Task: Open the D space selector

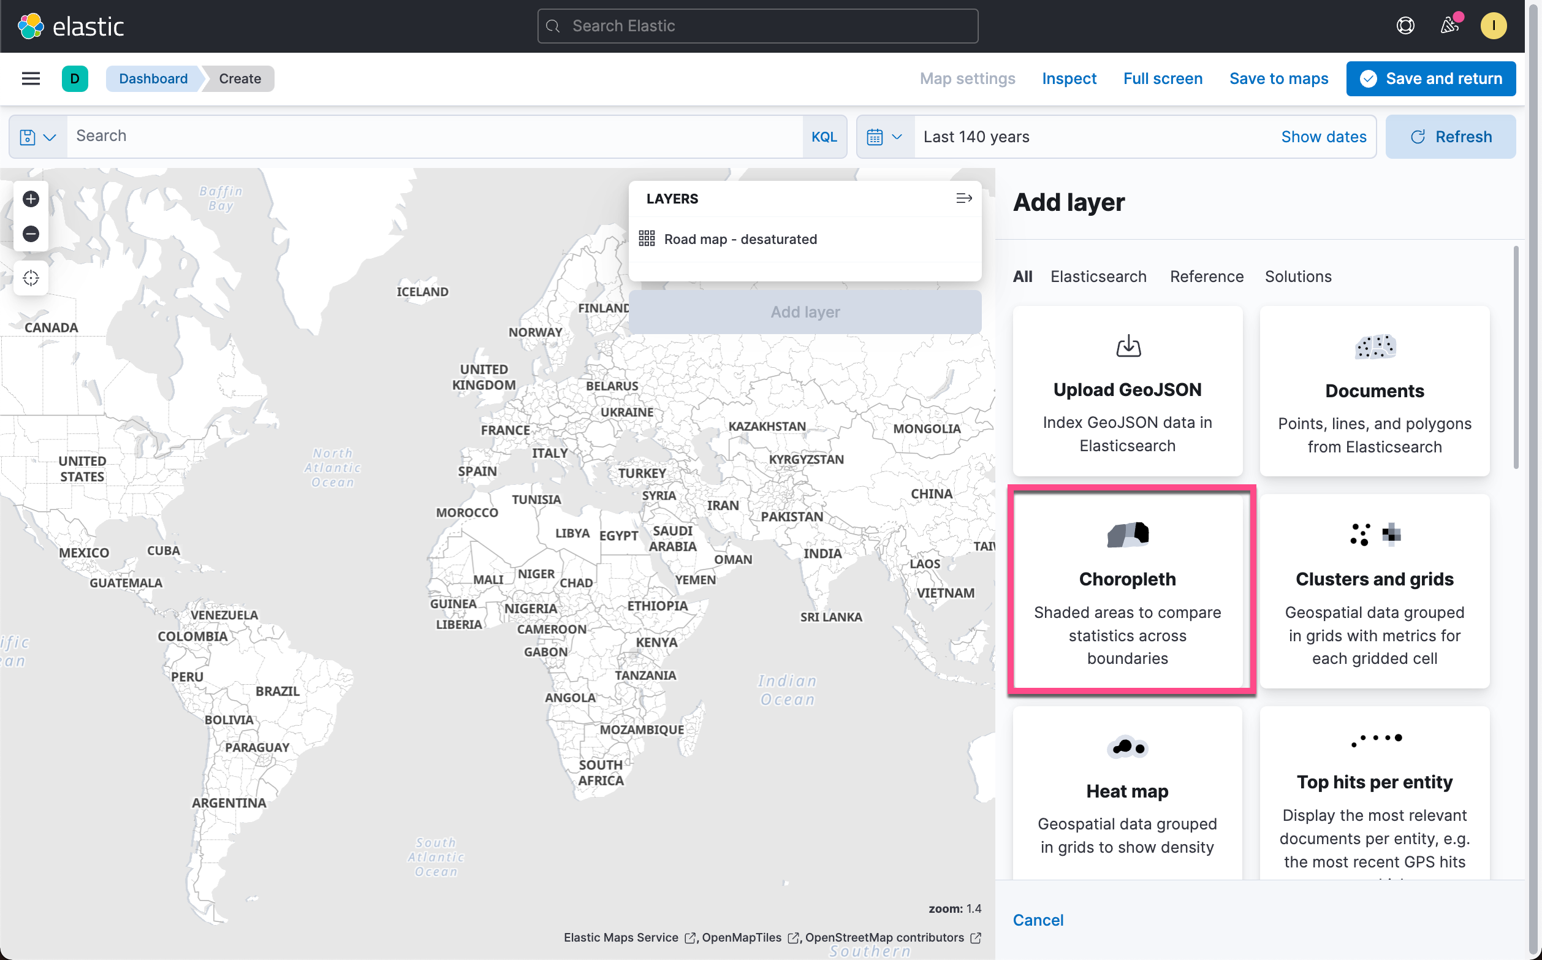Action: click(x=75, y=78)
